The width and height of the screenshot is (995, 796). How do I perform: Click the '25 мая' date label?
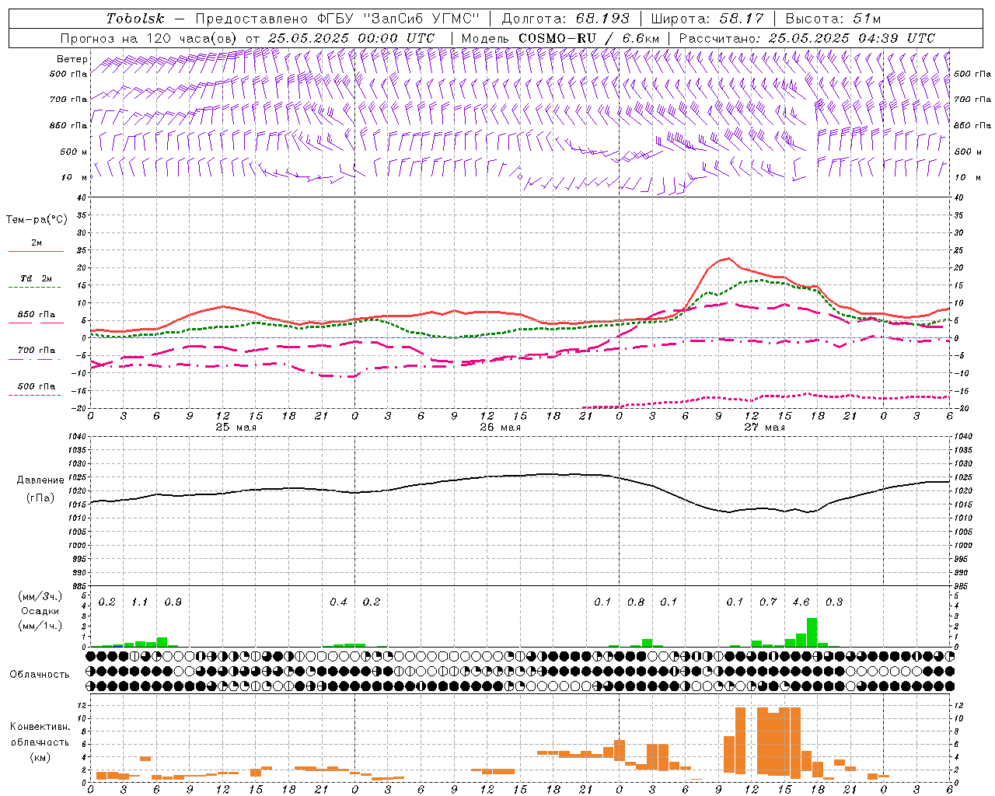[x=236, y=428]
